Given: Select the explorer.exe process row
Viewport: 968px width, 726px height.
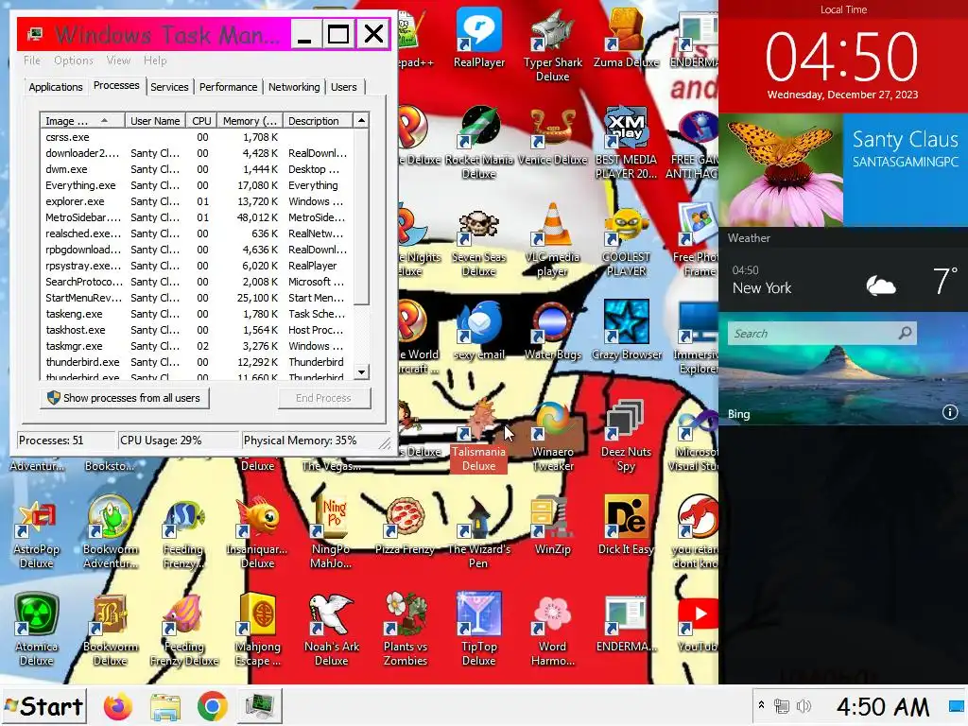Looking at the screenshot, I should coord(197,201).
